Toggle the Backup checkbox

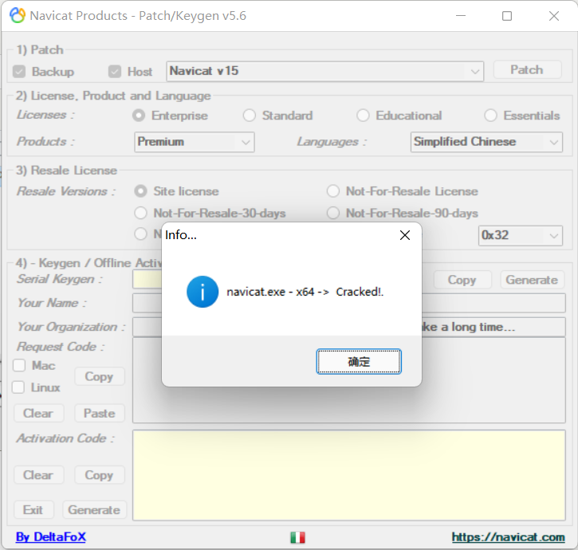click(x=20, y=72)
